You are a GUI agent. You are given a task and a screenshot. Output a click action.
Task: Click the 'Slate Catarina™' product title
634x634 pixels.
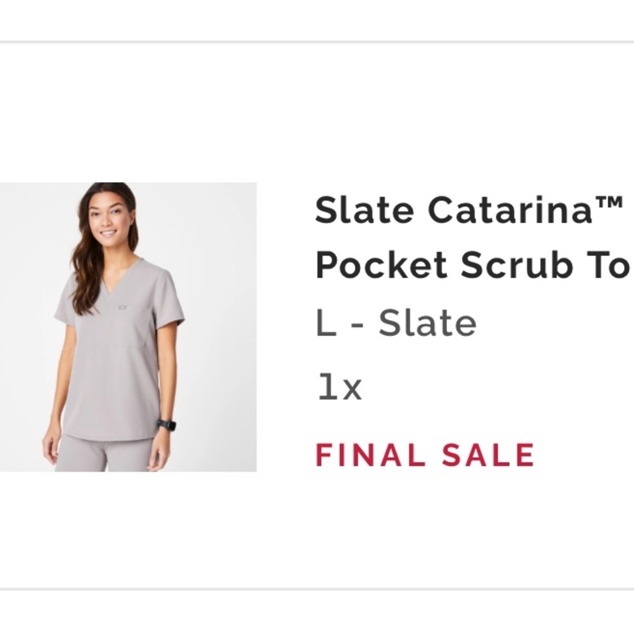tap(469, 210)
